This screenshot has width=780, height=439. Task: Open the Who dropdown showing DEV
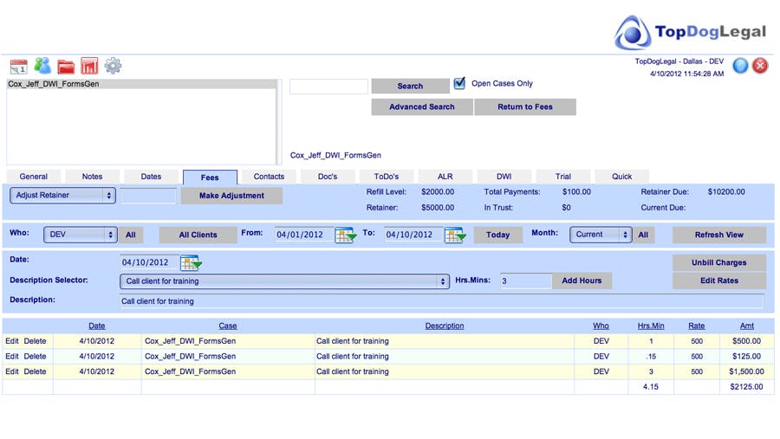point(80,235)
